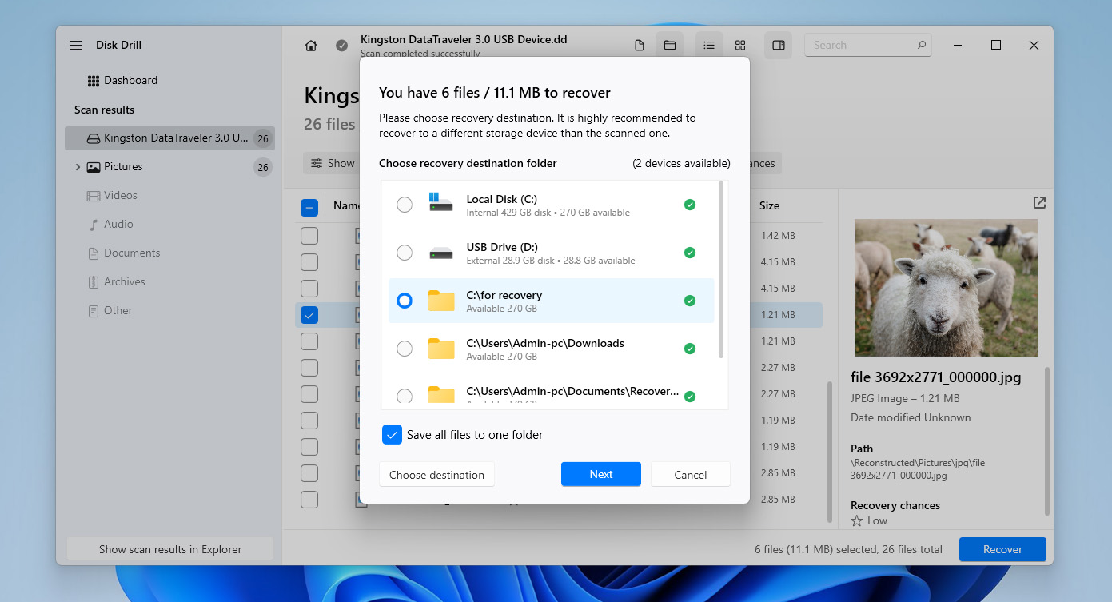Image resolution: width=1112 pixels, height=602 pixels.
Task: Click the Low recovery chances star icon
Action: [x=857, y=521]
